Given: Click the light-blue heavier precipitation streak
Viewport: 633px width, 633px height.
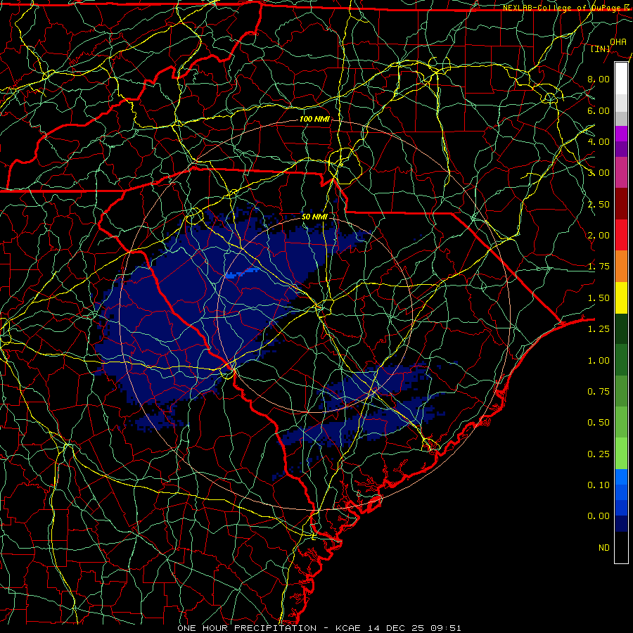Looking at the screenshot, I should (243, 272).
